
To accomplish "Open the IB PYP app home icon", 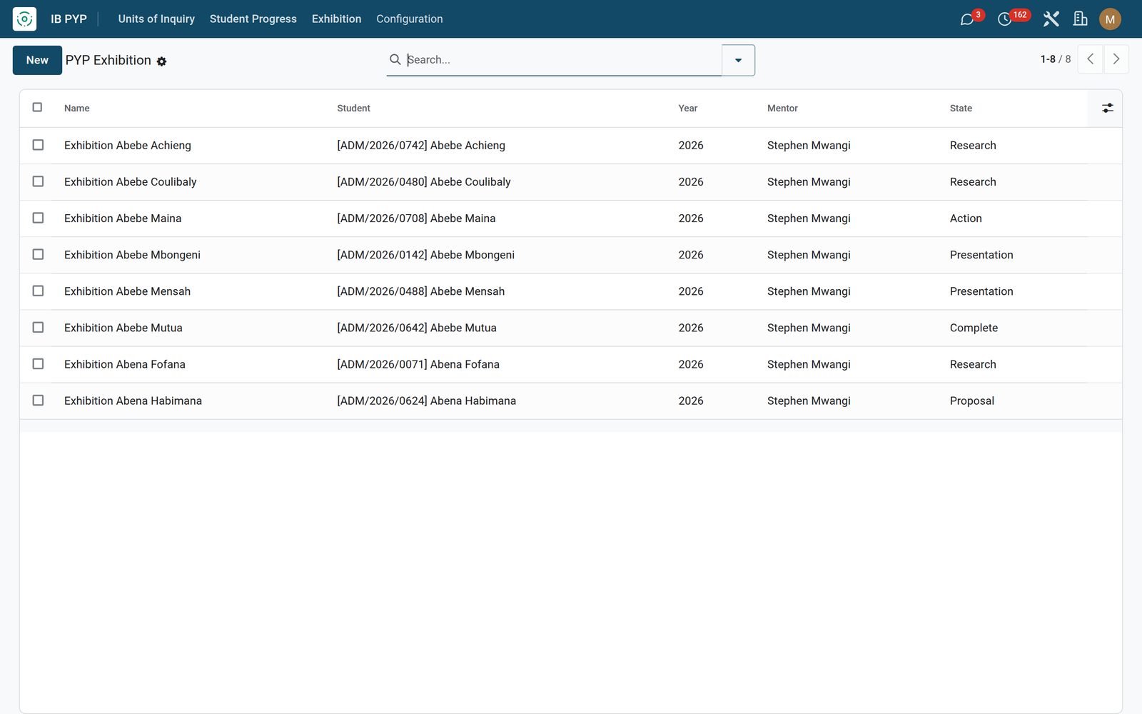I will pyautogui.click(x=24, y=19).
